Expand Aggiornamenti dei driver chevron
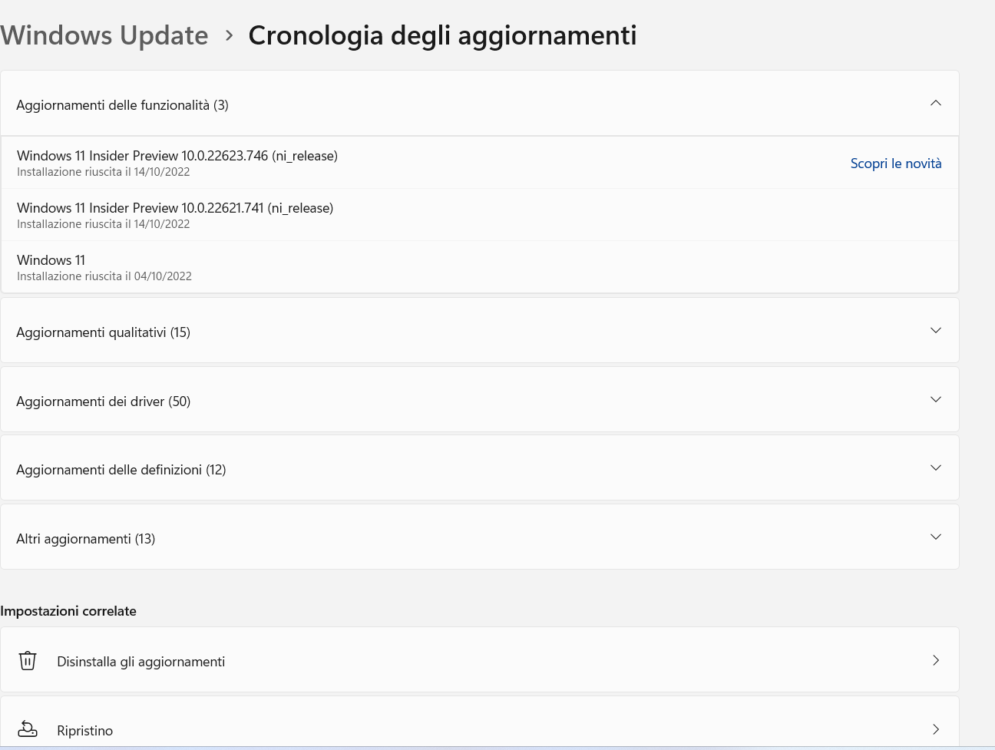The height and width of the screenshot is (750, 995). pos(935,400)
